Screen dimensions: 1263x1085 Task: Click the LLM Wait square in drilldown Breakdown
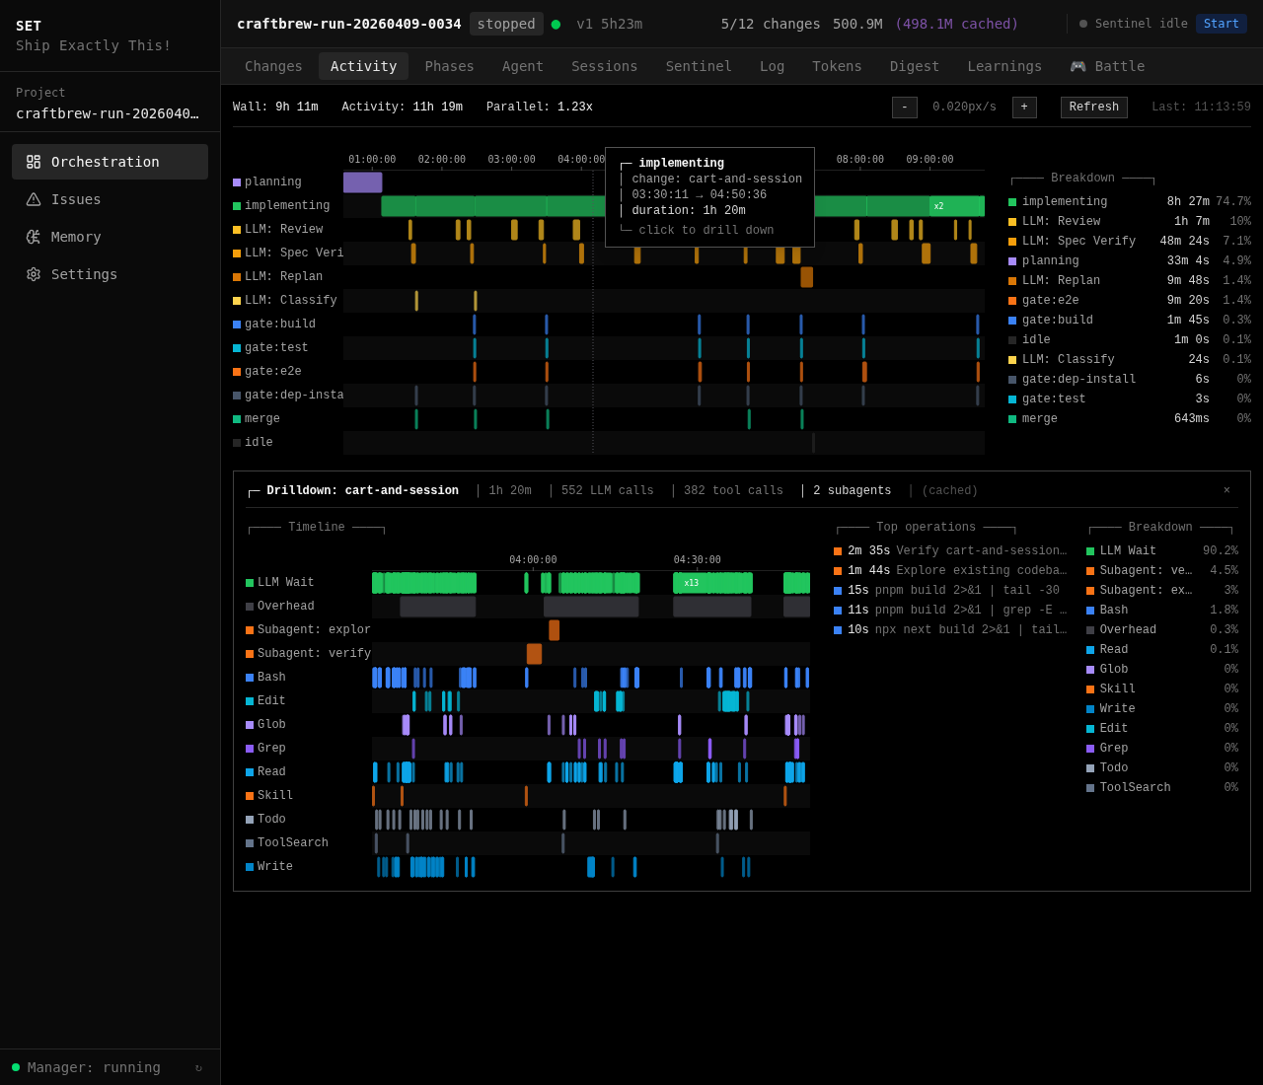pyautogui.click(x=1087, y=550)
